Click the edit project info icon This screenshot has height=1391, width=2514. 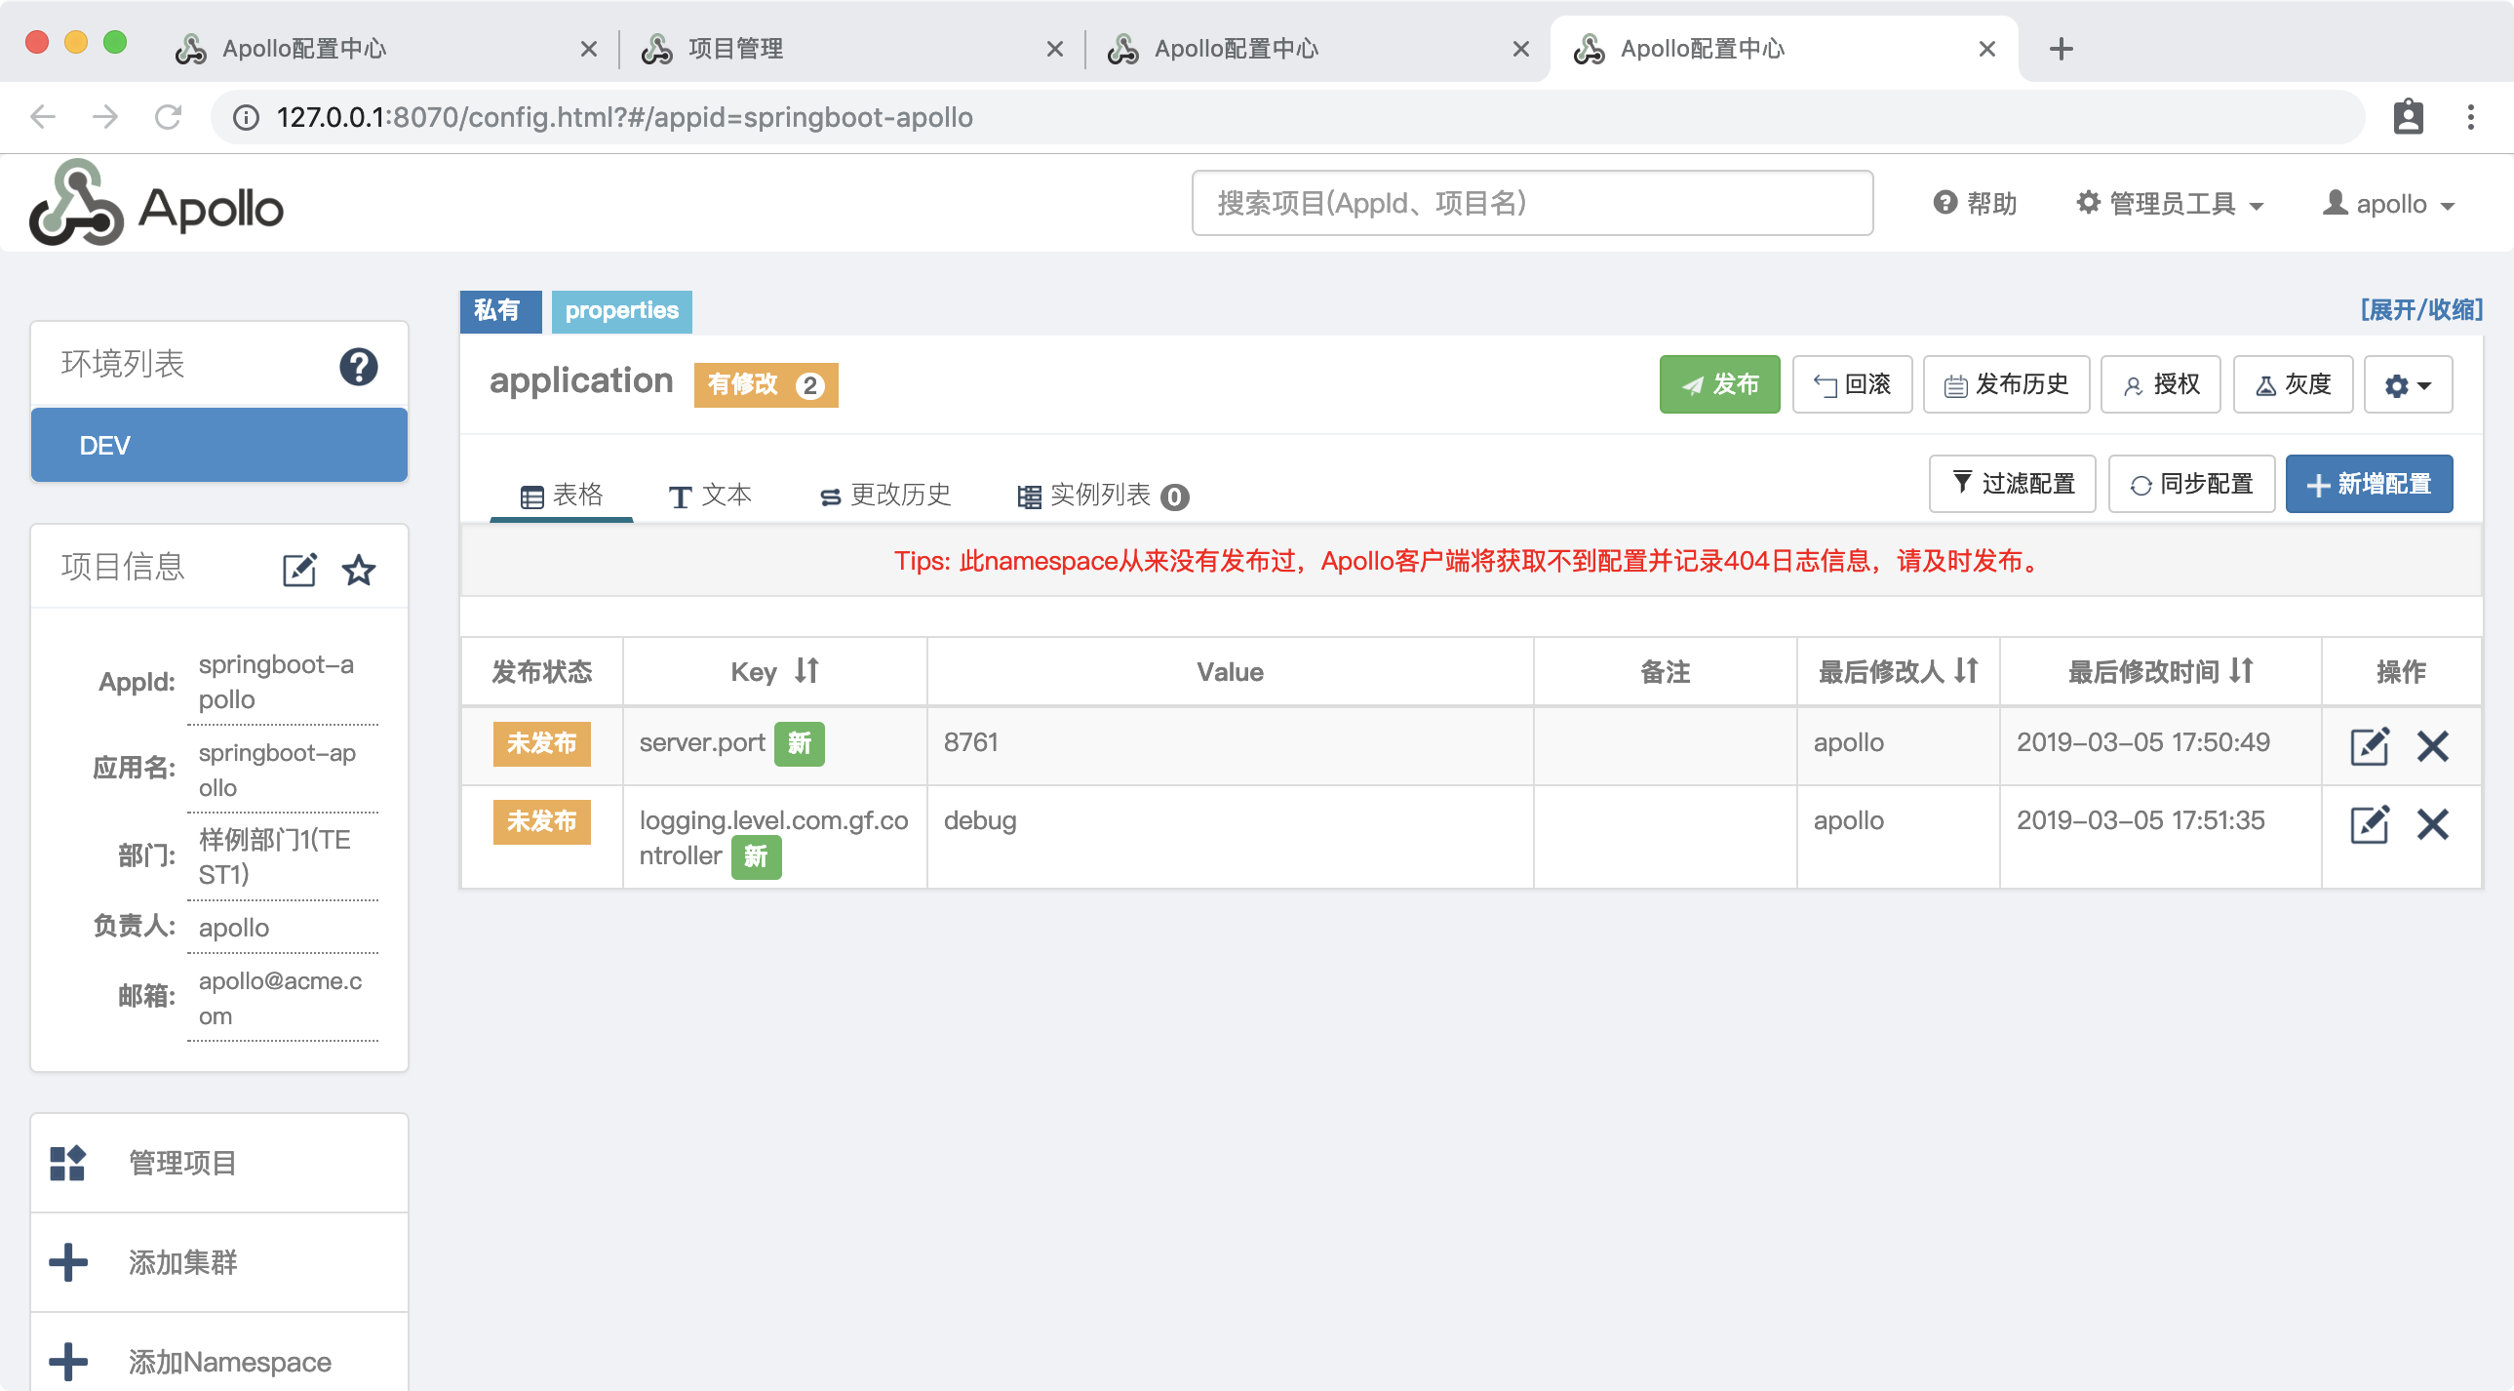(298, 569)
